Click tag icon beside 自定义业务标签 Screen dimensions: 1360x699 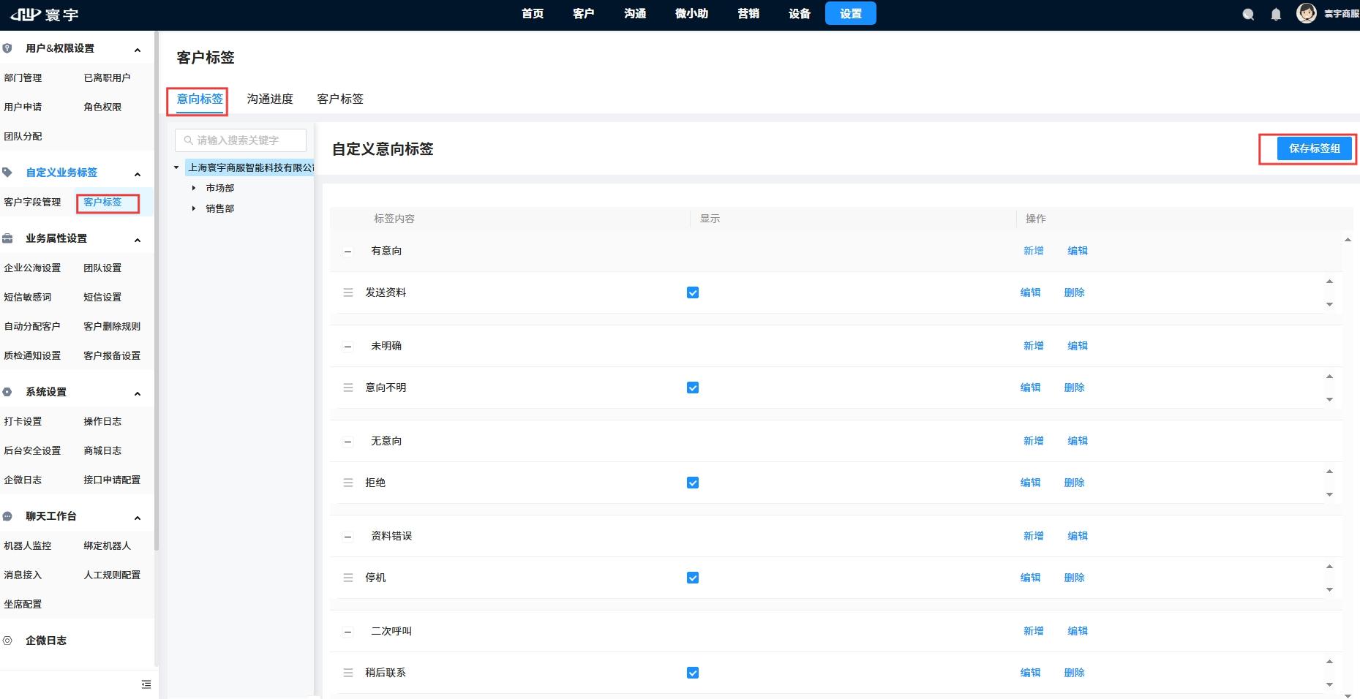click(7, 173)
